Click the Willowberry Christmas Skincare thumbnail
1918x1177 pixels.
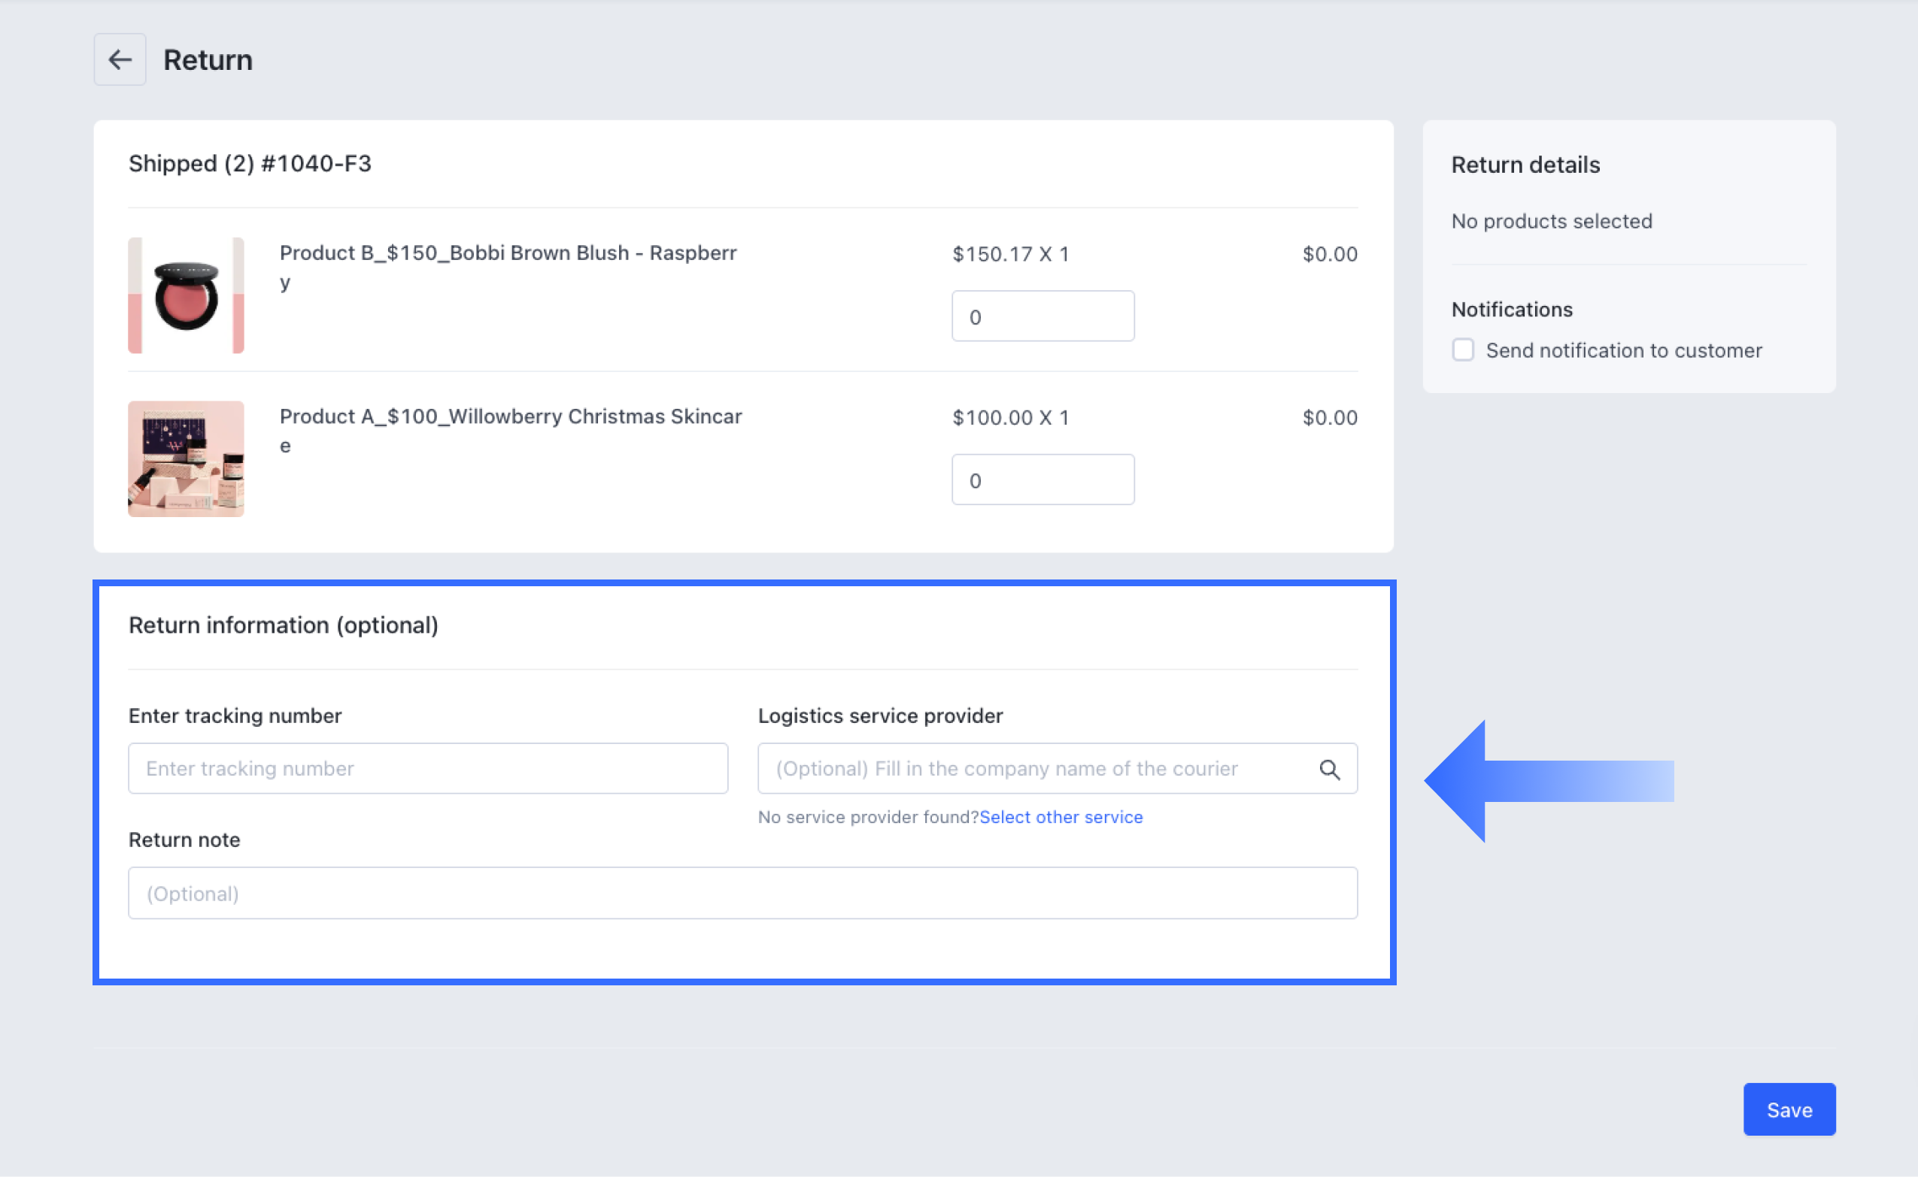(x=187, y=459)
